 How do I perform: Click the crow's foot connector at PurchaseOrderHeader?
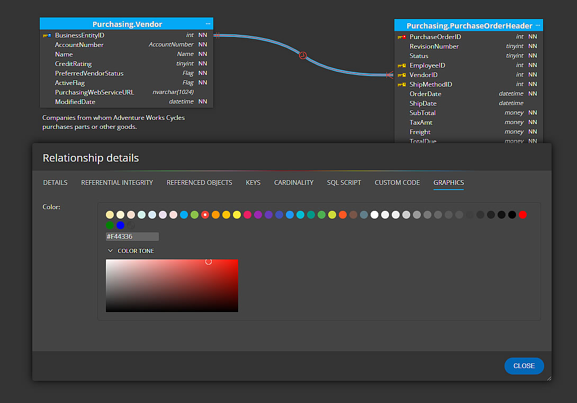[389, 75]
